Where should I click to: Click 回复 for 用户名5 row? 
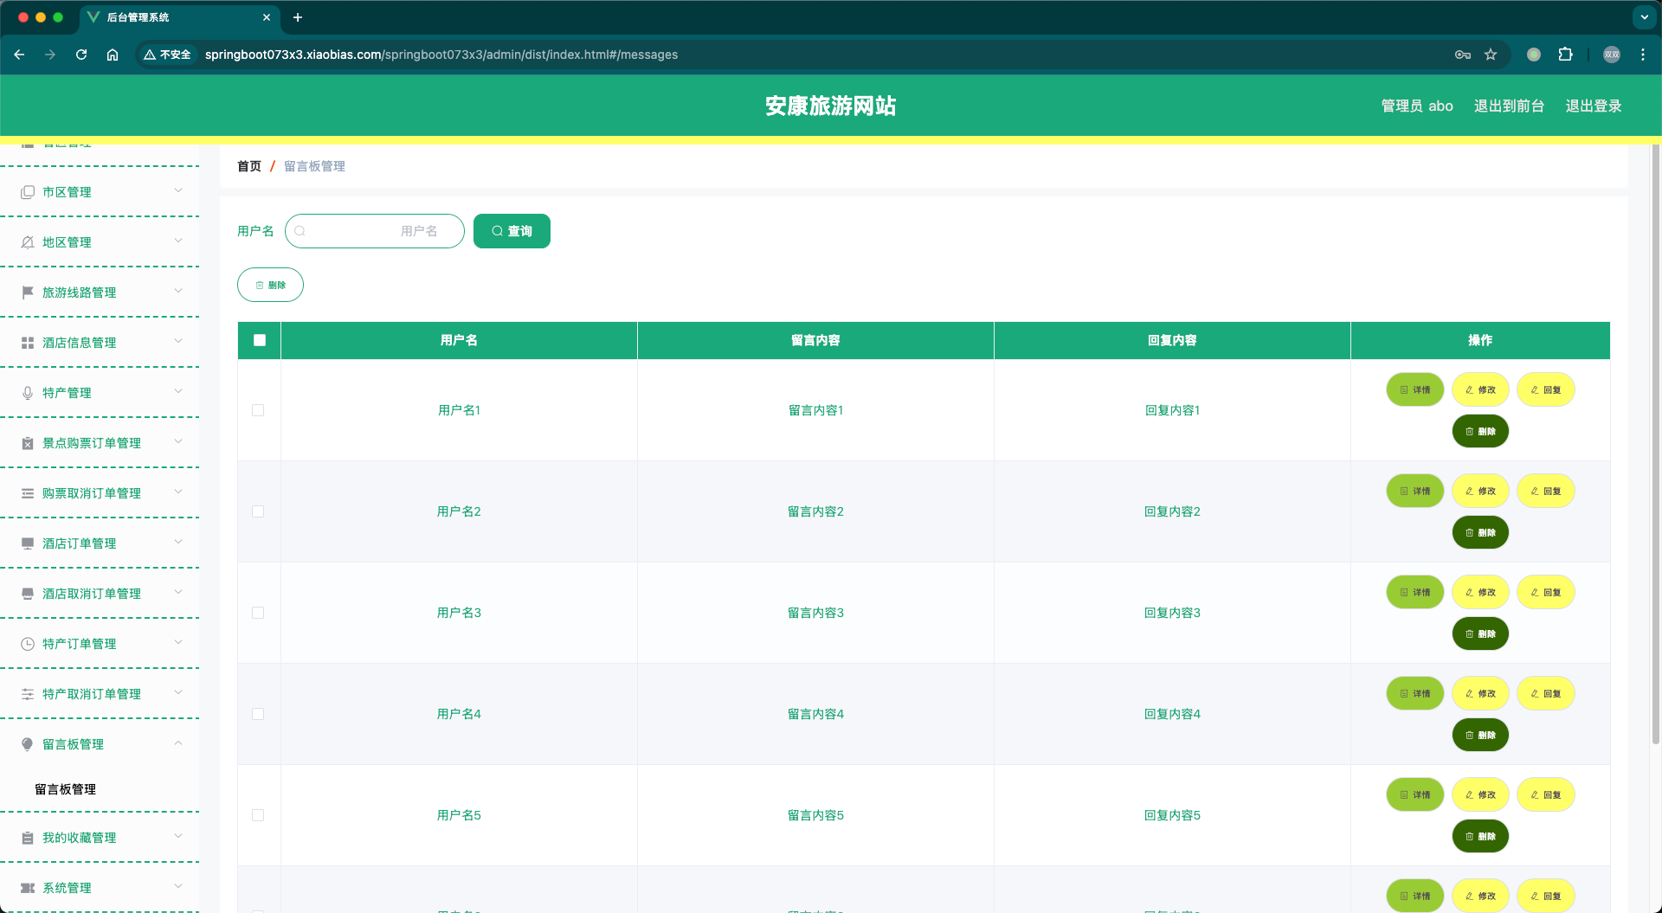(1545, 795)
